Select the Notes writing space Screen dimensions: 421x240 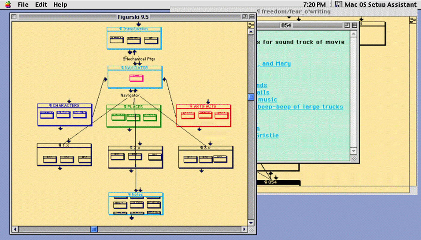(x=136, y=204)
